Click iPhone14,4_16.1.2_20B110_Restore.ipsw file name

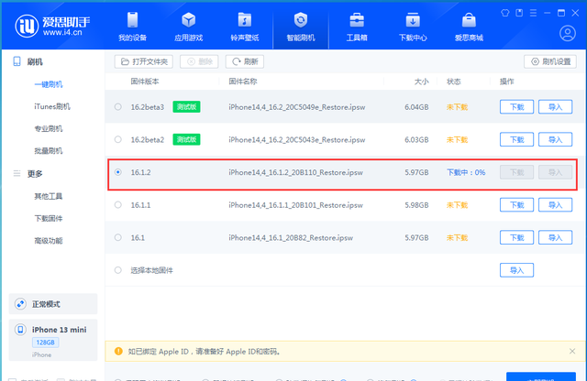tap(295, 172)
